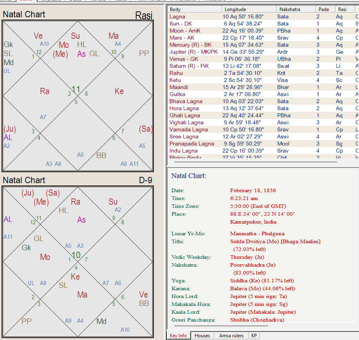Select the Ketu row in table
Image resolution: width=359 pixels, height=340 pixels.
click(263, 80)
